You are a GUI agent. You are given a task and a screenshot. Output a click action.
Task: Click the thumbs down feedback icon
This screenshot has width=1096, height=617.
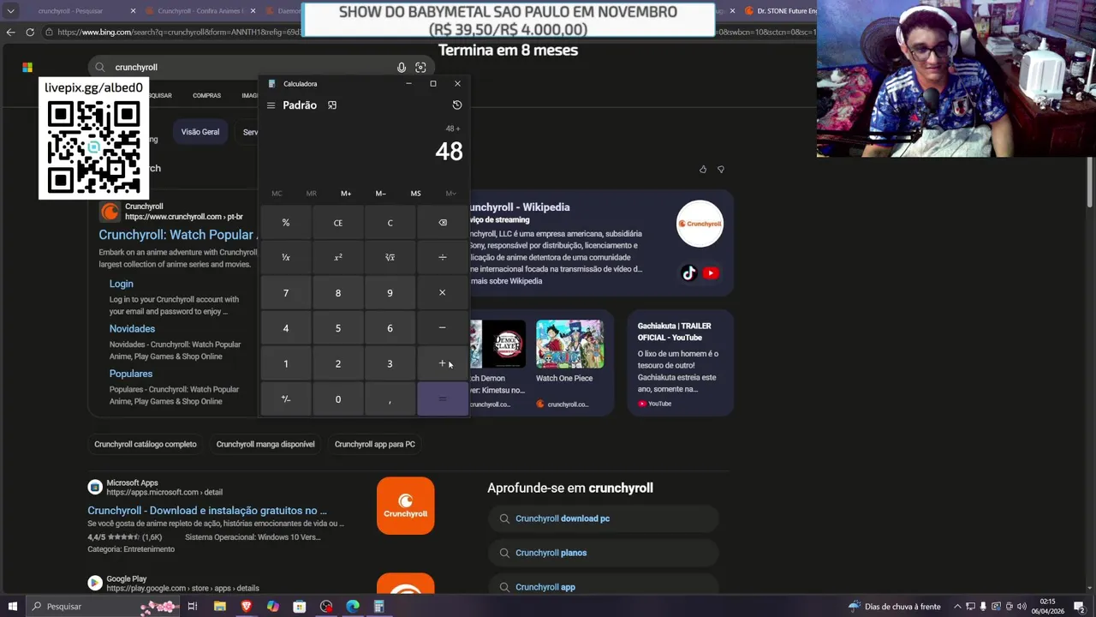(x=720, y=170)
